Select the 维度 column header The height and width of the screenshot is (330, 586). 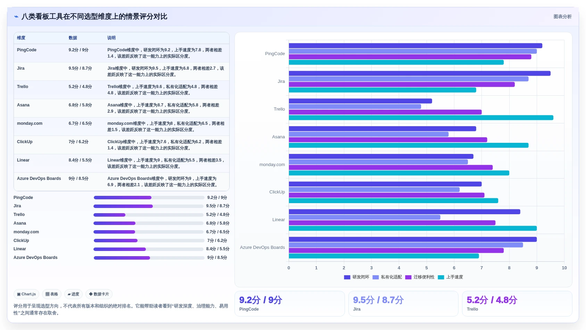click(21, 38)
